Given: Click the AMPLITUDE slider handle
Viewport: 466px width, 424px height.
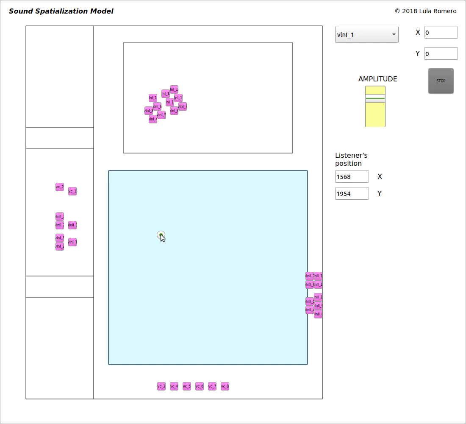Looking at the screenshot, I should coord(375,98).
